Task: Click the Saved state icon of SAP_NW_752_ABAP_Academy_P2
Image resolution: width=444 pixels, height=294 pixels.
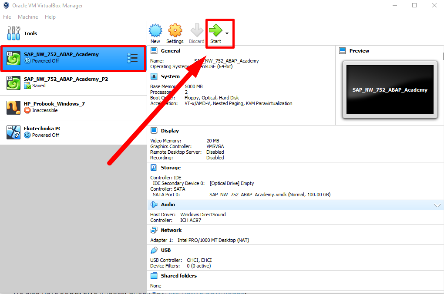Action: [x=27, y=86]
